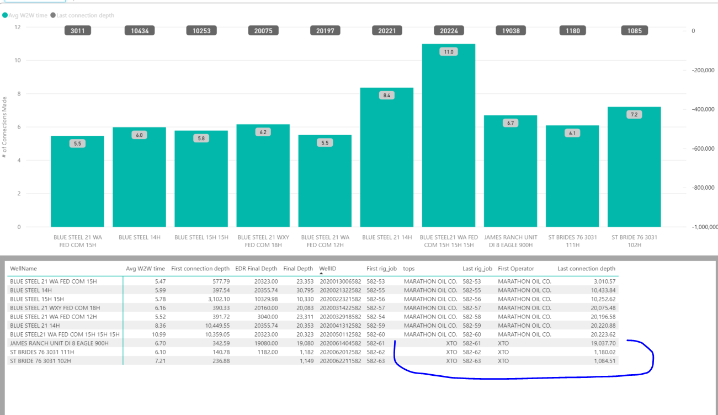This screenshot has width=718, height=415.
Task: Sort table by EDR Final Depth header
Action: (256, 269)
